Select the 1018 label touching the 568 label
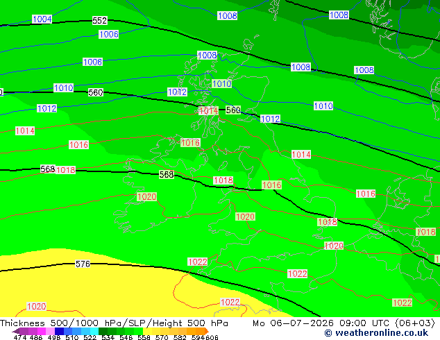Screen dimensions: 440x340 point(65,170)
